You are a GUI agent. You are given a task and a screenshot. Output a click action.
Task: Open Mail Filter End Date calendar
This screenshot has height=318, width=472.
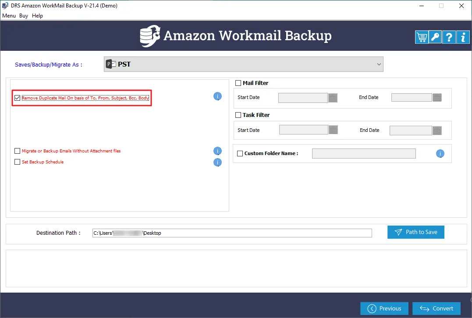coord(437,98)
